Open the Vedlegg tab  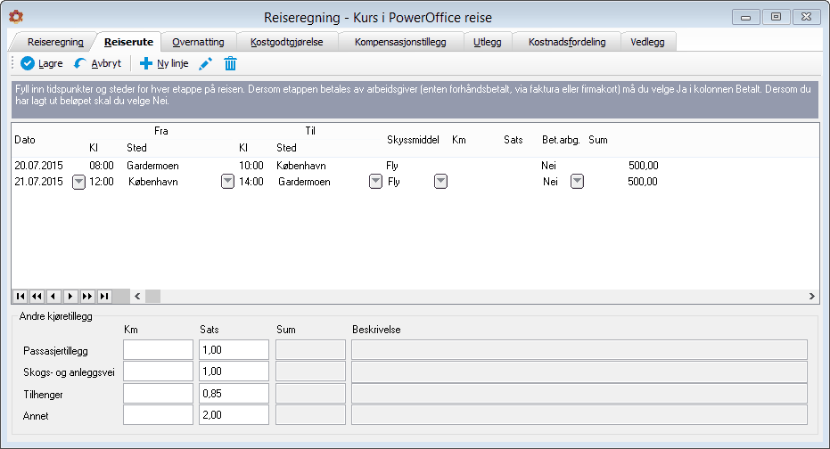click(x=647, y=42)
